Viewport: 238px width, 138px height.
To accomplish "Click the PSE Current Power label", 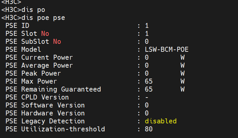I will point(39,57).
